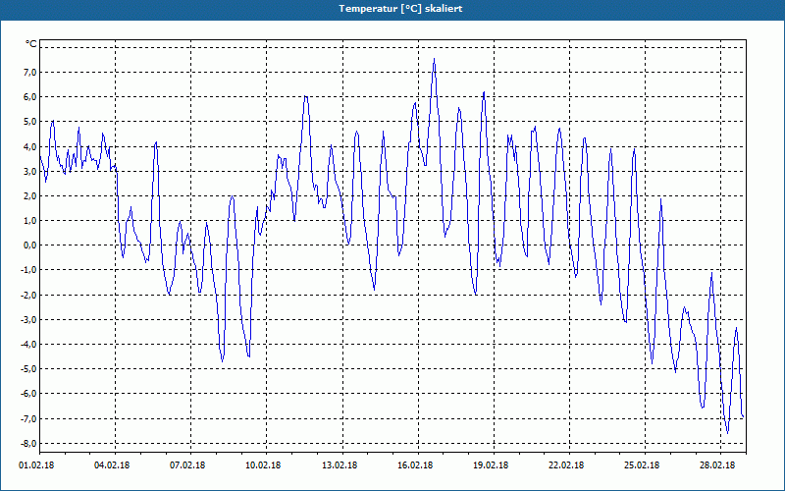Click the °C unit label on the y-axis
Screen dimensions: 785x491
pyautogui.click(x=31, y=44)
